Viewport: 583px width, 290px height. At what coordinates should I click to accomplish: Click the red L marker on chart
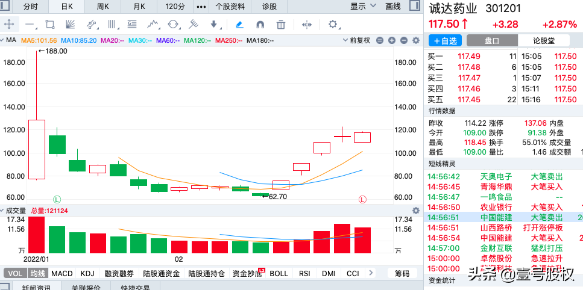(362, 200)
